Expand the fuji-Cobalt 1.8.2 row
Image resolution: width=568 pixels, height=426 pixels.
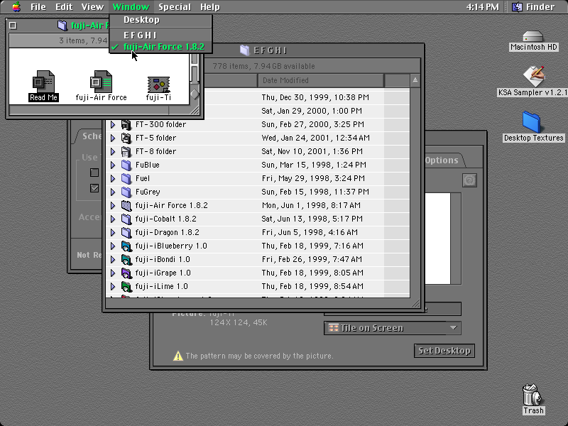(x=113, y=219)
